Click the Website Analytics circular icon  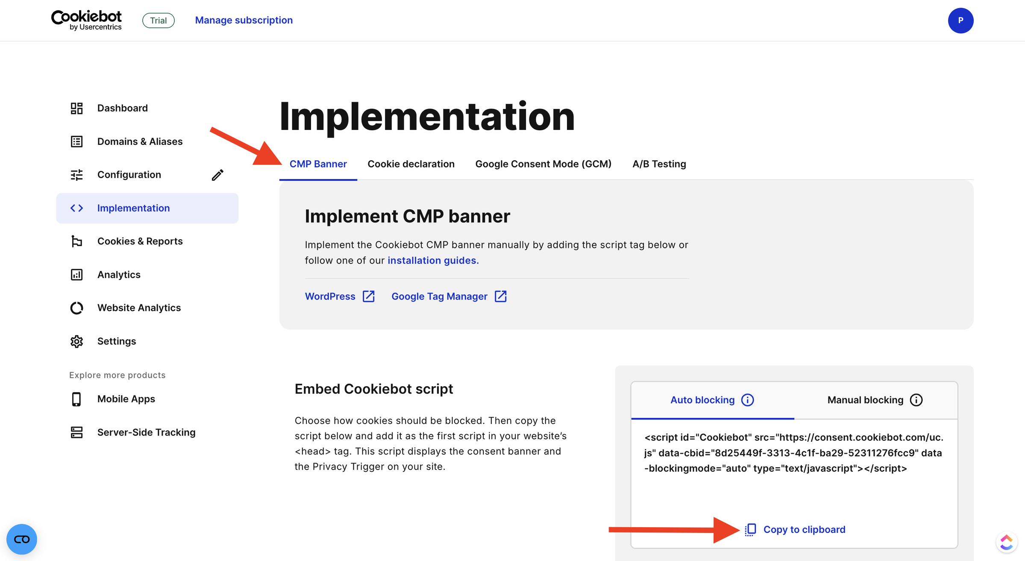pos(76,308)
